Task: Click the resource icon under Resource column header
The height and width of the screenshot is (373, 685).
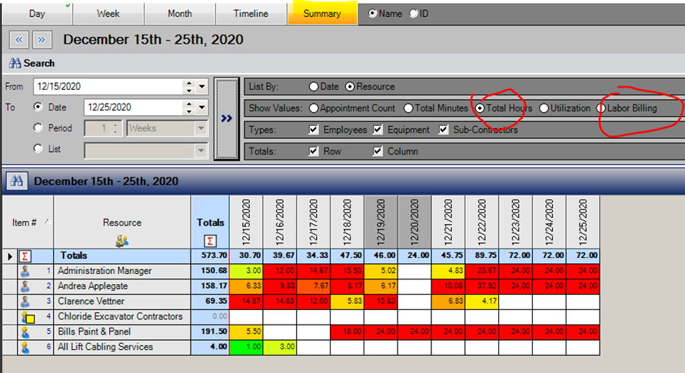Action: click(121, 240)
